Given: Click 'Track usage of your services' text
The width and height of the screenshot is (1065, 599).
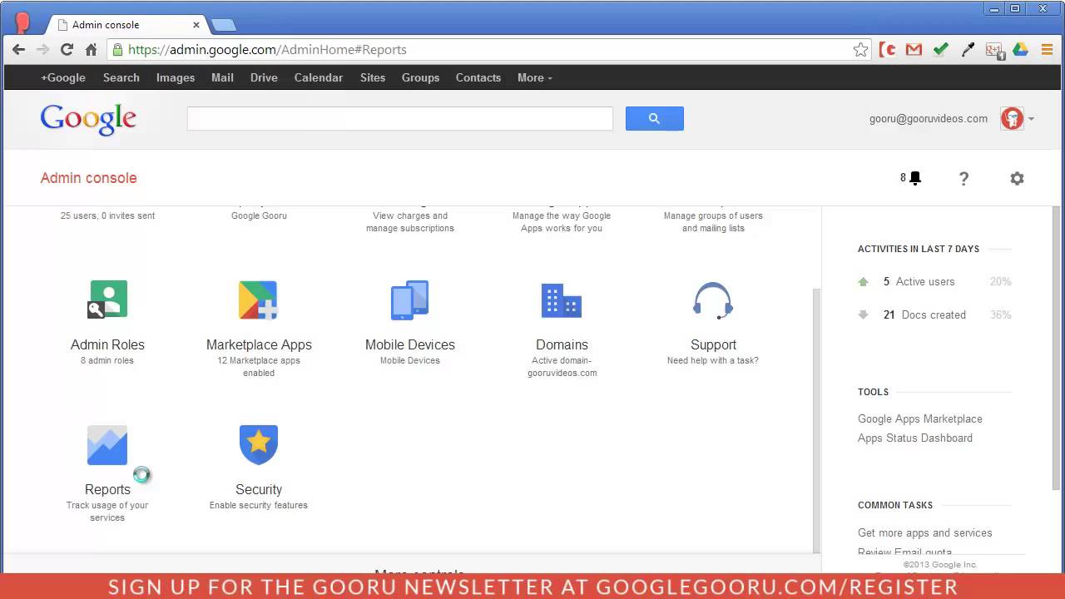Looking at the screenshot, I should (x=107, y=511).
